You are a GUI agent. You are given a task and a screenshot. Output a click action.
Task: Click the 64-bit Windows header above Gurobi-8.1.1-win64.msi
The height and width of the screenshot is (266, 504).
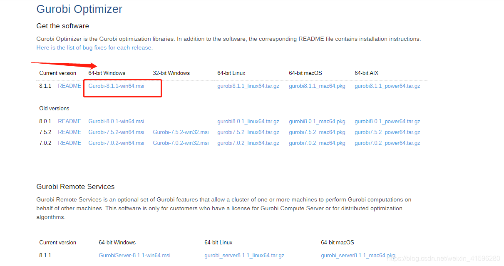[107, 73]
